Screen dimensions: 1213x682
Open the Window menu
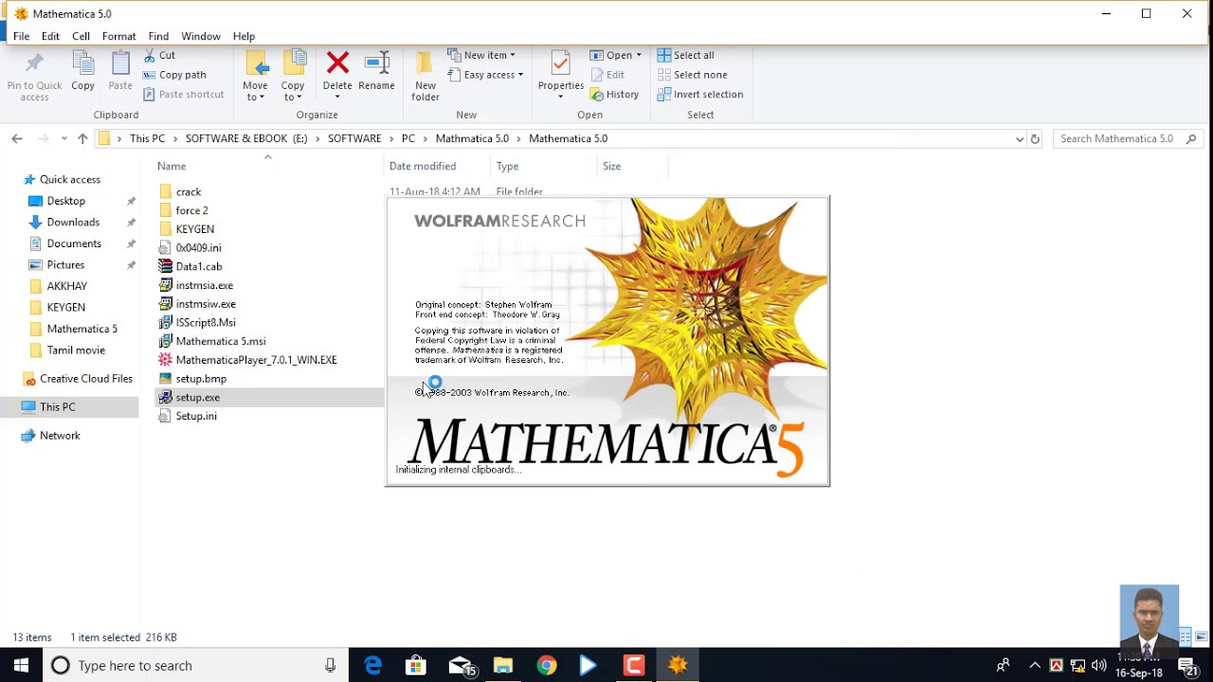pyautogui.click(x=201, y=36)
